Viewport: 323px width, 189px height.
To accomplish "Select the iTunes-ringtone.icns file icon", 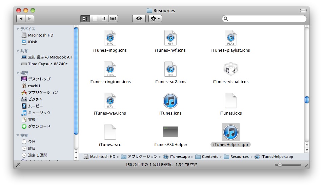I will [x=110, y=69].
